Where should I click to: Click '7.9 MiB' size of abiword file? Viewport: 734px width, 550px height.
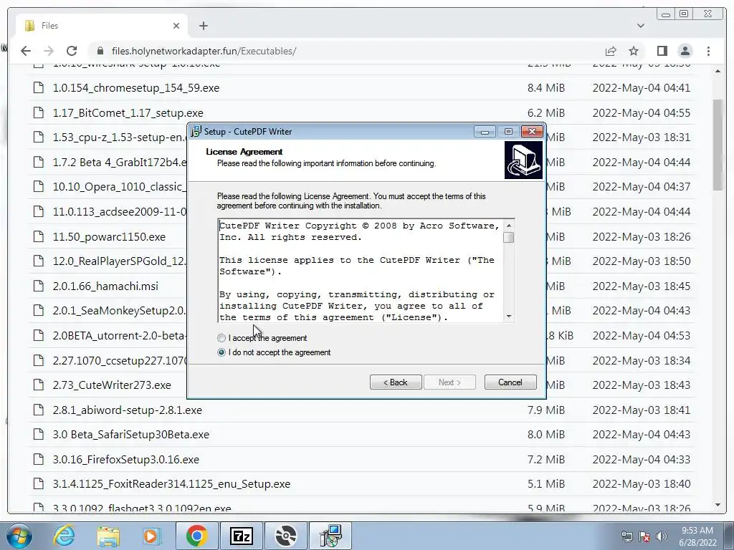click(545, 410)
